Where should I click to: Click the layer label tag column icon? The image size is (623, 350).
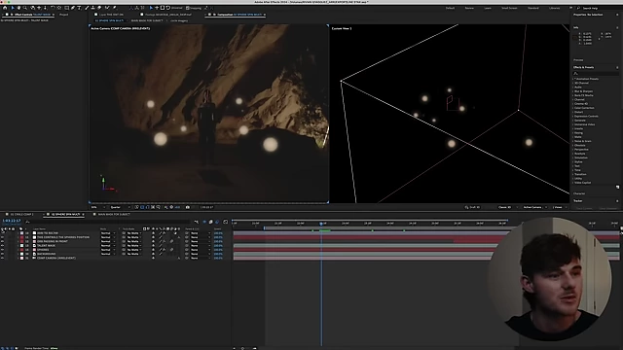pos(21,229)
